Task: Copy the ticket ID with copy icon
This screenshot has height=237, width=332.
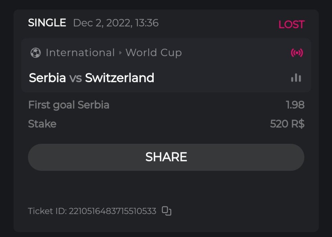Action: click(x=167, y=211)
